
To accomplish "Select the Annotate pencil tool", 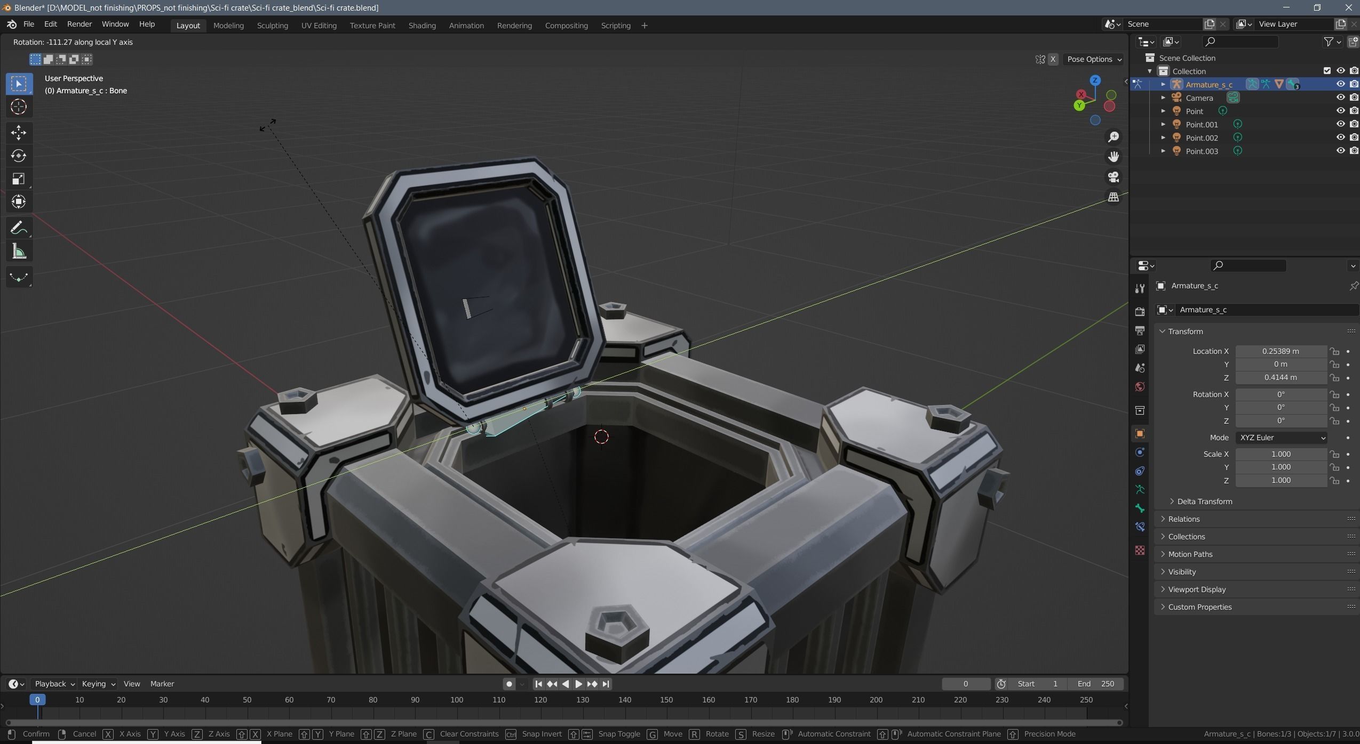I will pos(19,228).
